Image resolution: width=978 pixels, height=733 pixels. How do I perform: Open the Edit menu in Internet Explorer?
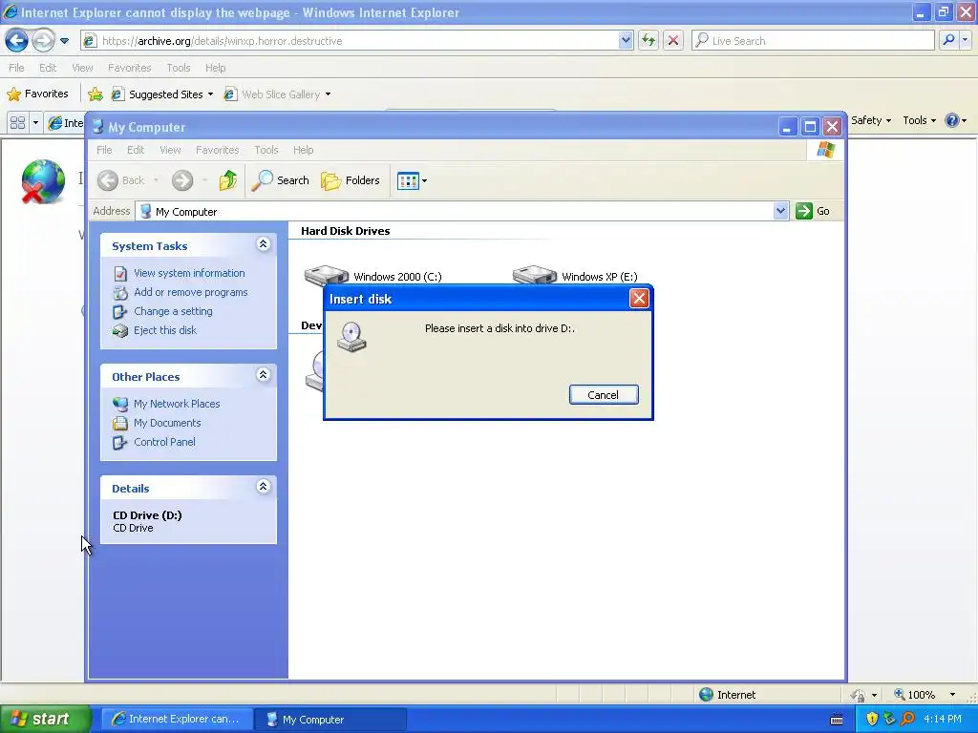point(48,68)
